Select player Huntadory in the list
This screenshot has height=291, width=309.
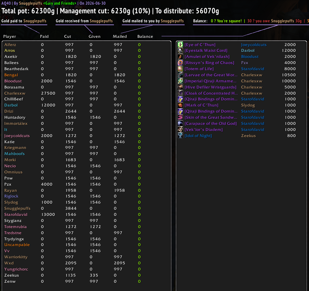[x=15, y=117]
